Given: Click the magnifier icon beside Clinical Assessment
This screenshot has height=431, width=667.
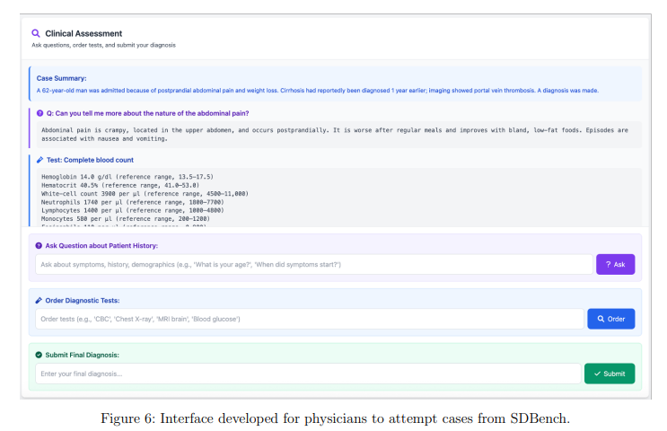Looking at the screenshot, I should (x=36, y=33).
